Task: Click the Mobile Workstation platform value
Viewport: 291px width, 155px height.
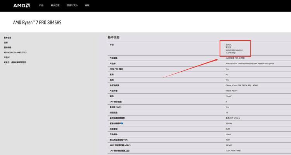Action: coord(234,50)
